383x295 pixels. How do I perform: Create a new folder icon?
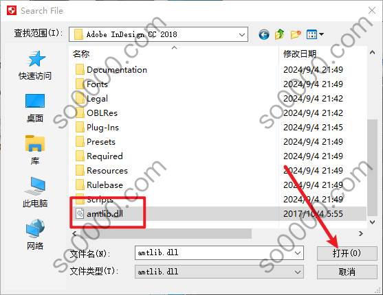(296, 34)
